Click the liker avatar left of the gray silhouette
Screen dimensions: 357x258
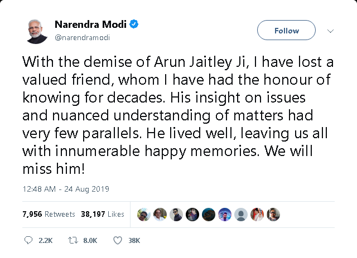click(225, 215)
